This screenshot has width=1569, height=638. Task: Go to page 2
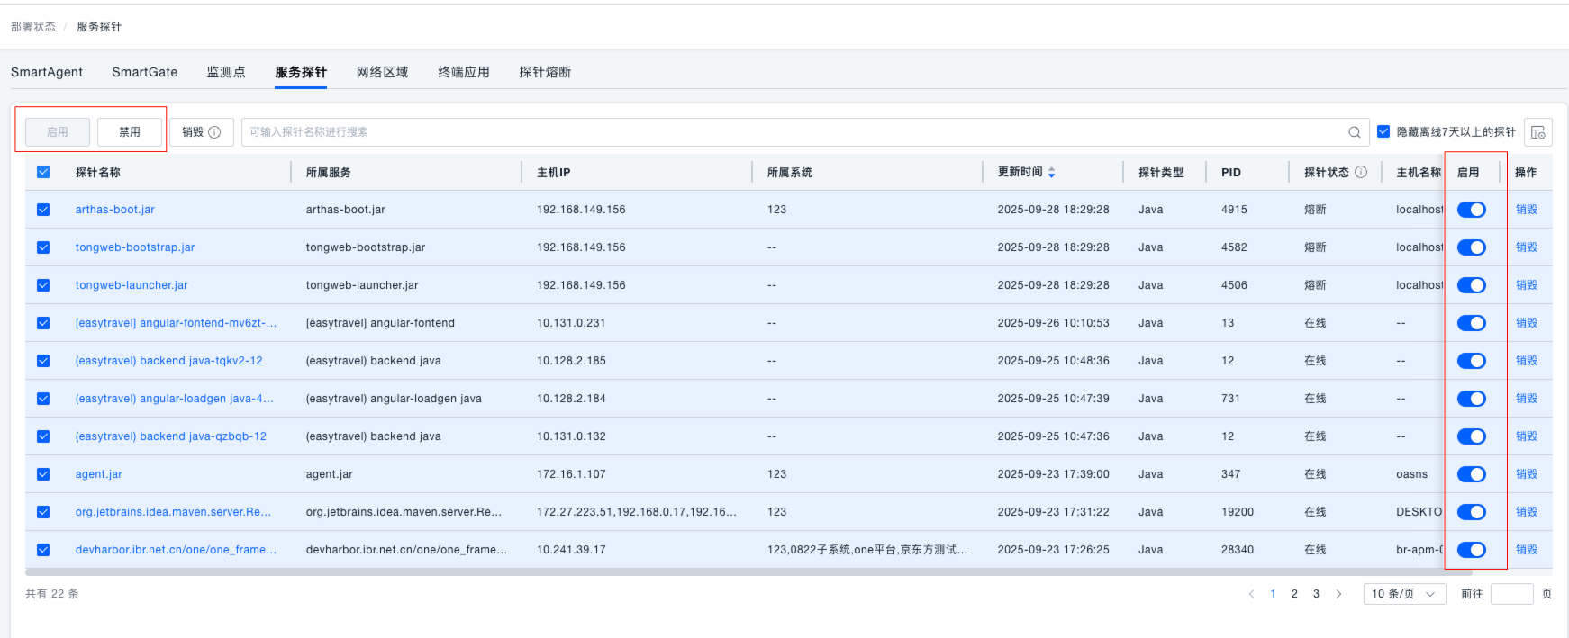pyautogui.click(x=1294, y=594)
